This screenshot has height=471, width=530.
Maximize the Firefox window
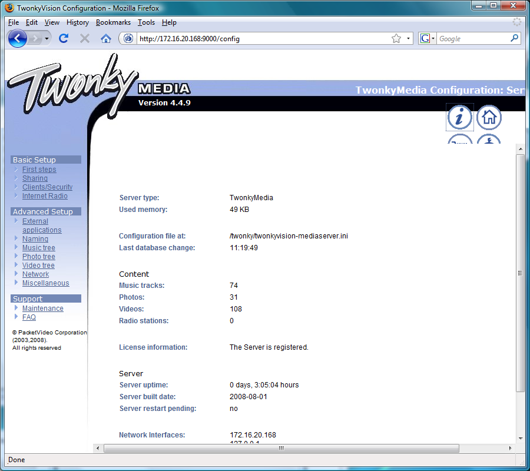[x=493, y=5]
